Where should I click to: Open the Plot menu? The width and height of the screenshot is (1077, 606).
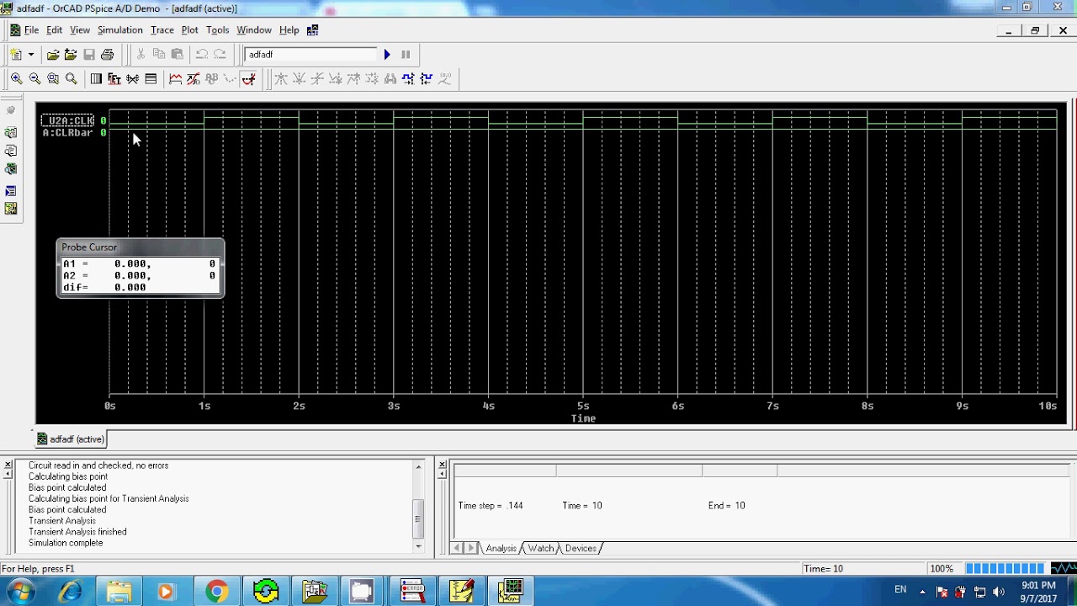[190, 30]
